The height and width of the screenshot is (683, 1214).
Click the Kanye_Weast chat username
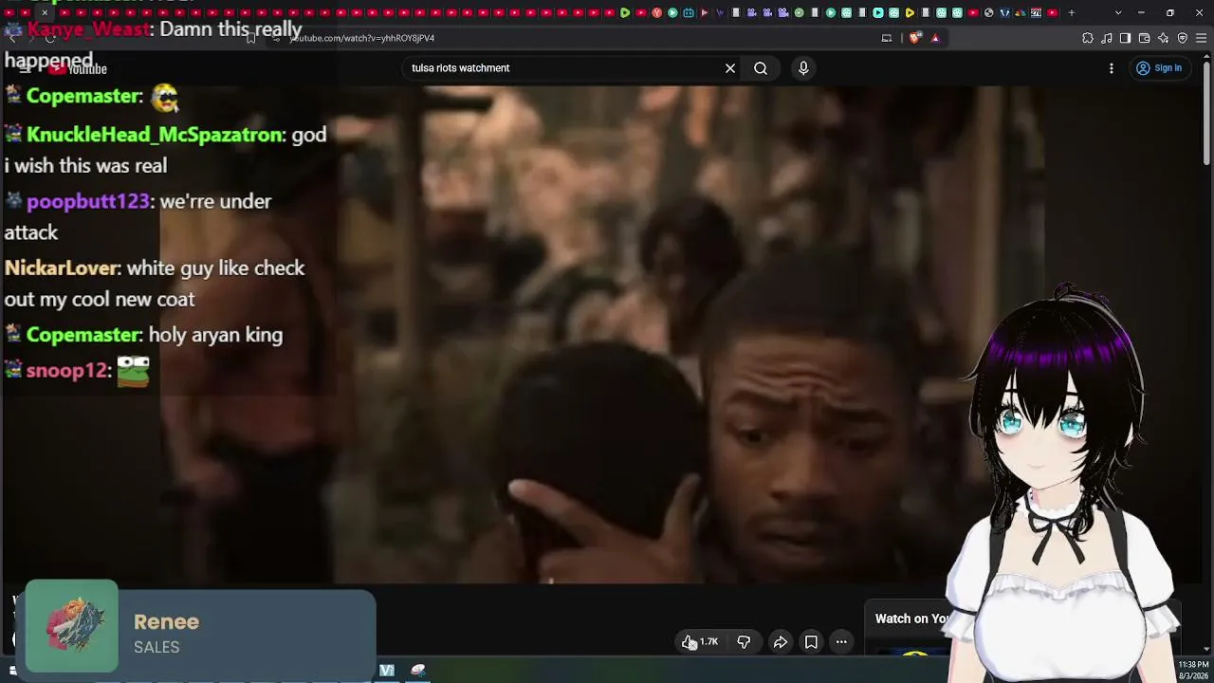(x=88, y=28)
